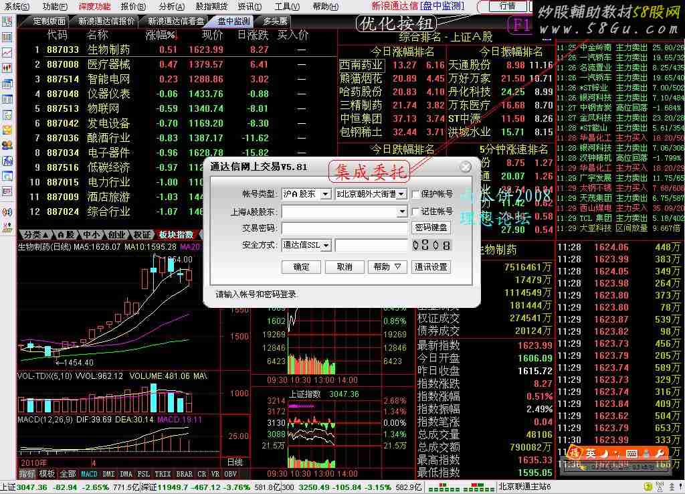The image size is (685, 494).
Task: Open the 系统(S) menu
Action: click(x=17, y=6)
